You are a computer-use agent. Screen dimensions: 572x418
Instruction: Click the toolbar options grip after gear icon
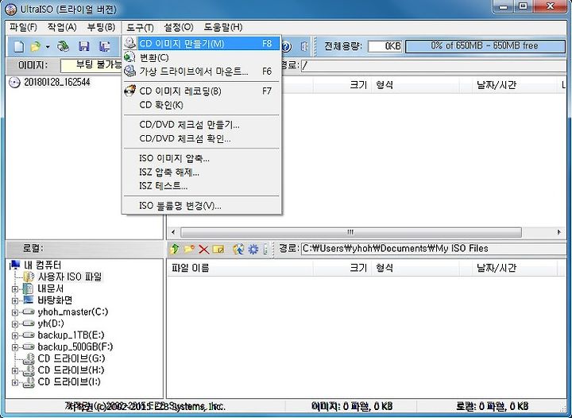coord(265,249)
